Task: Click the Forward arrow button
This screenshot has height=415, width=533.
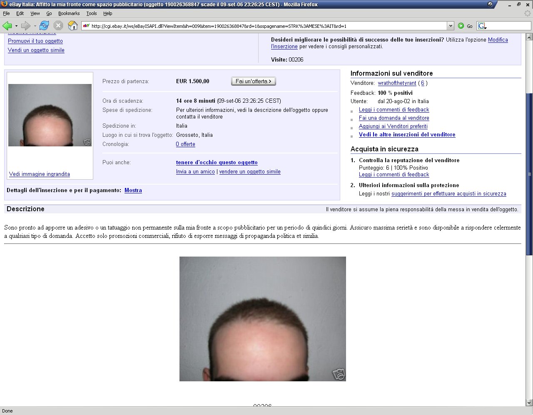Action: (x=26, y=26)
